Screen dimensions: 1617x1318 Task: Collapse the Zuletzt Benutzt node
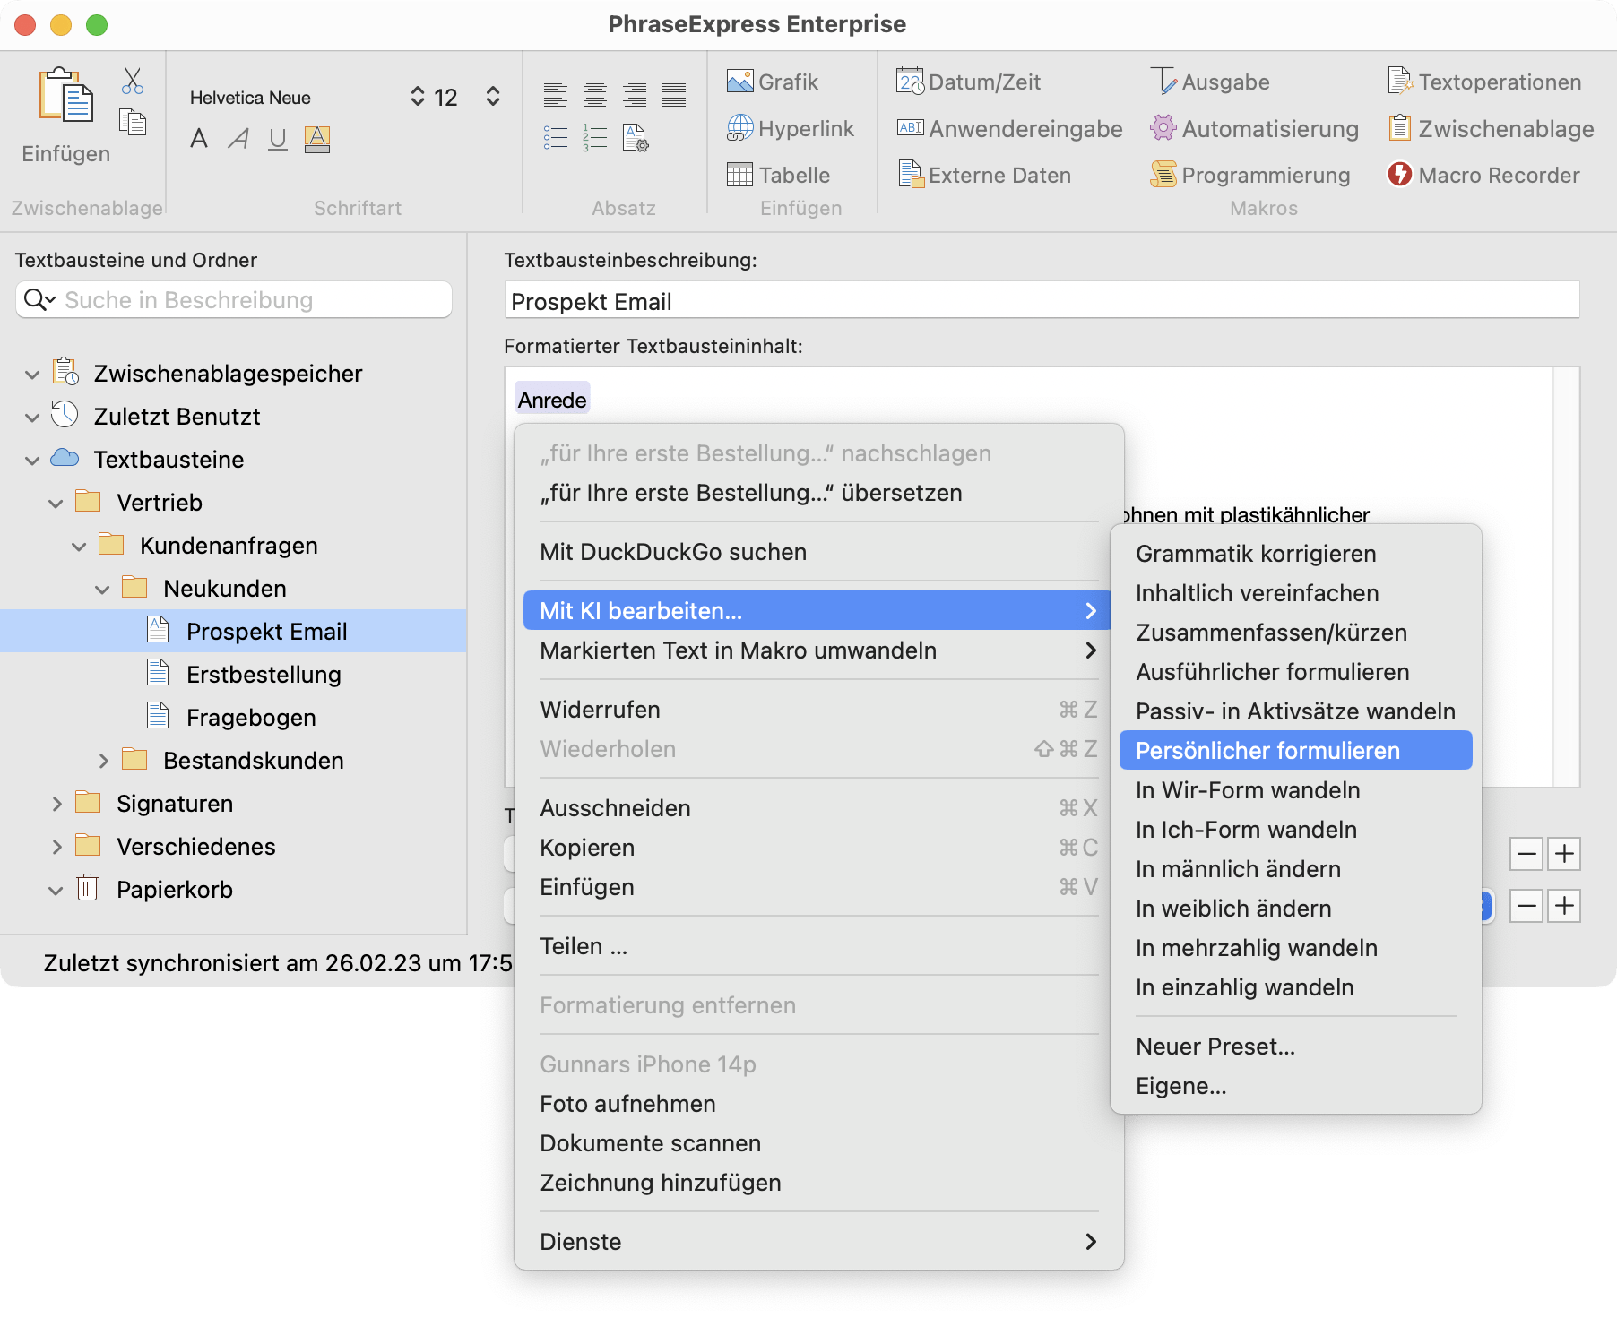[x=32, y=417]
